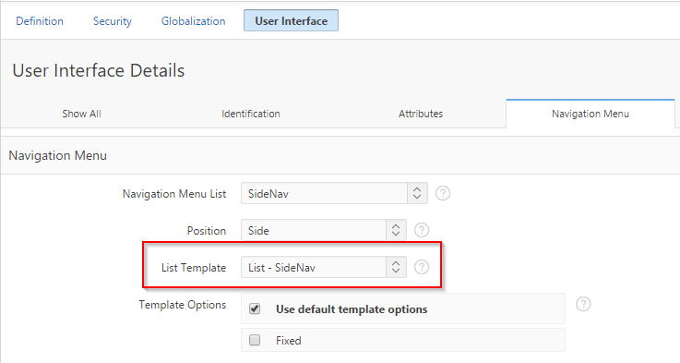Switch to the Definition tab

tap(40, 21)
